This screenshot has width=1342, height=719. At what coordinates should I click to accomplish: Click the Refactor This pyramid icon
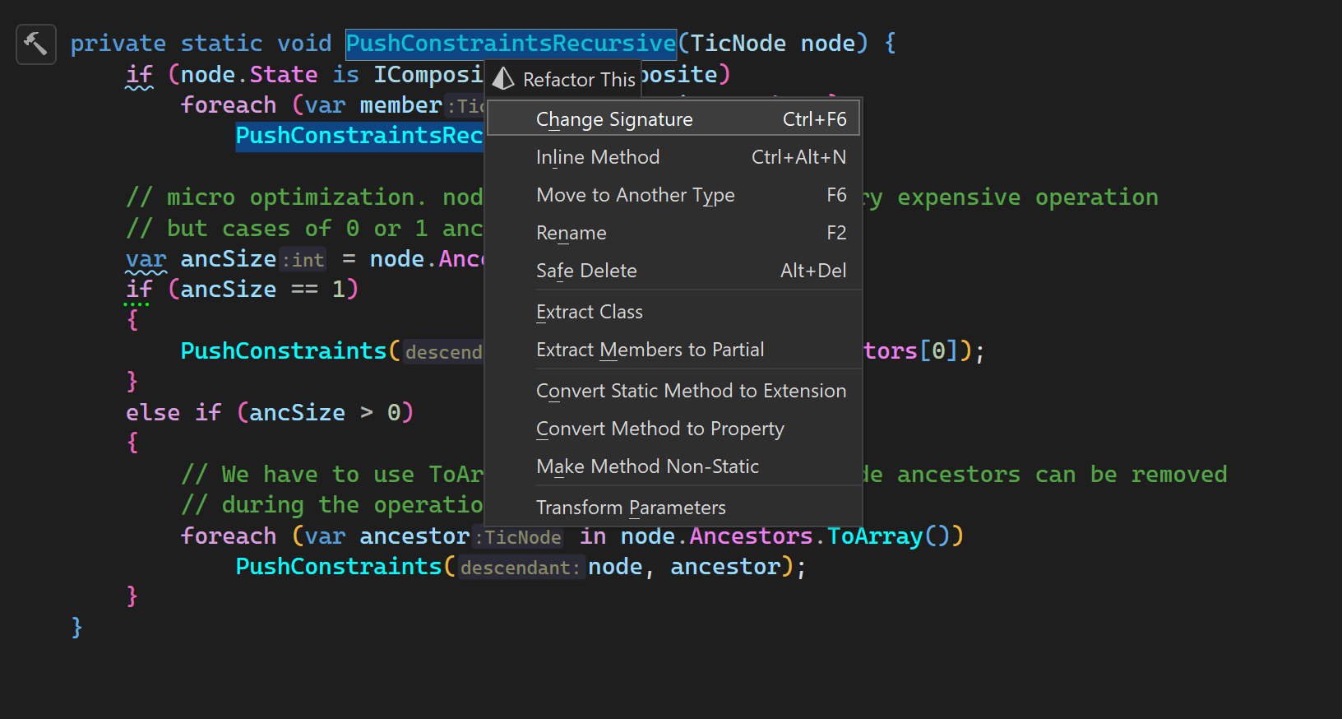503,79
